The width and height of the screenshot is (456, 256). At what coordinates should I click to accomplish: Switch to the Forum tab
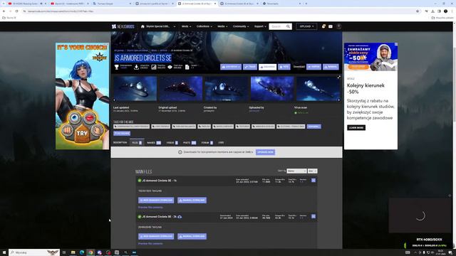(x=207, y=143)
